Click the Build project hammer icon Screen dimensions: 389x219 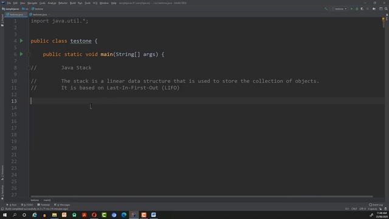point(326,9)
